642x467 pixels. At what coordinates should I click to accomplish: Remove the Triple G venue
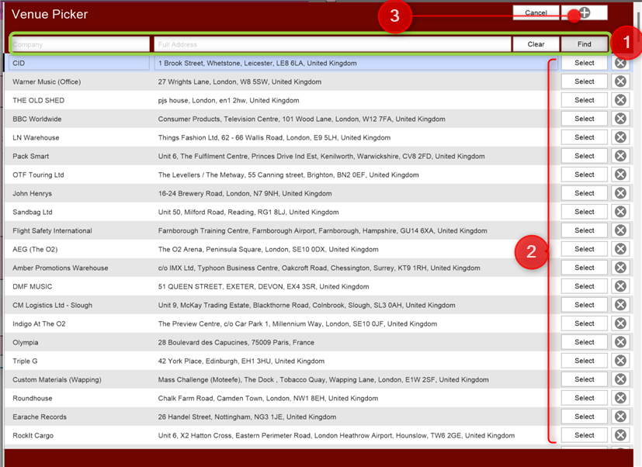pos(620,361)
